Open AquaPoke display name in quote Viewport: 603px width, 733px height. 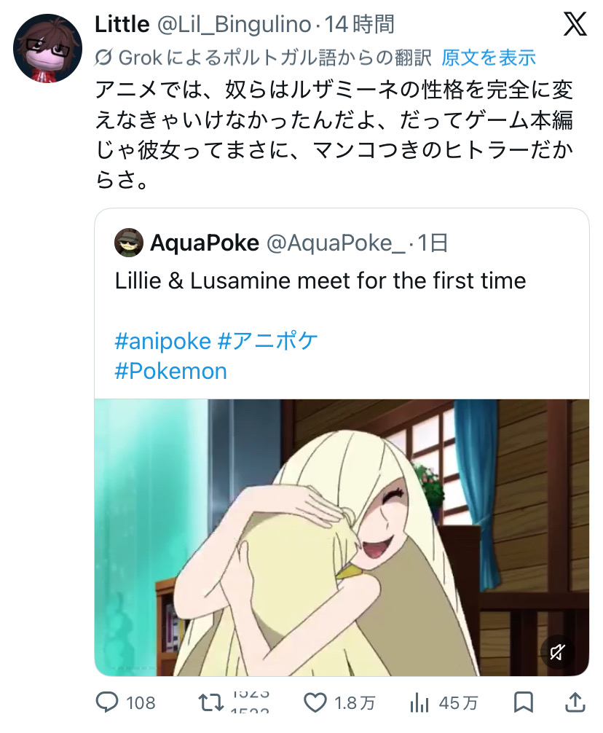[x=205, y=243]
